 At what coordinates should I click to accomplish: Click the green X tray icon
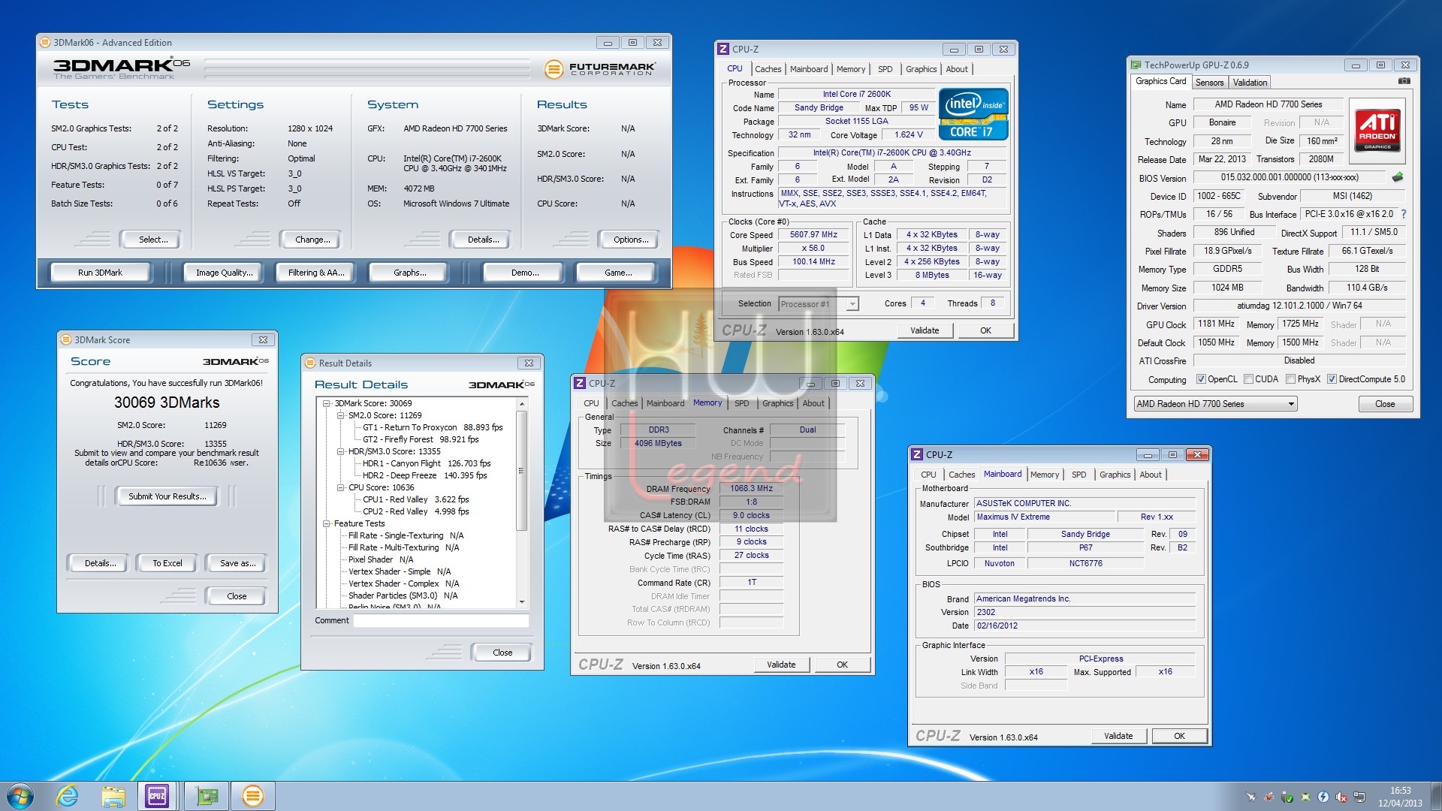click(x=1305, y=797)
